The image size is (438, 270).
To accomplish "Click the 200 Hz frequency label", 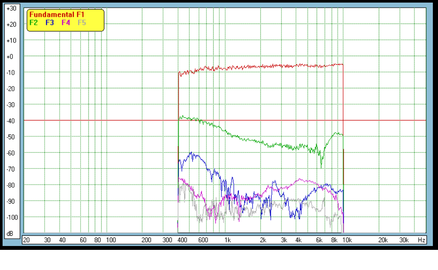I will (x=146, y=240).
